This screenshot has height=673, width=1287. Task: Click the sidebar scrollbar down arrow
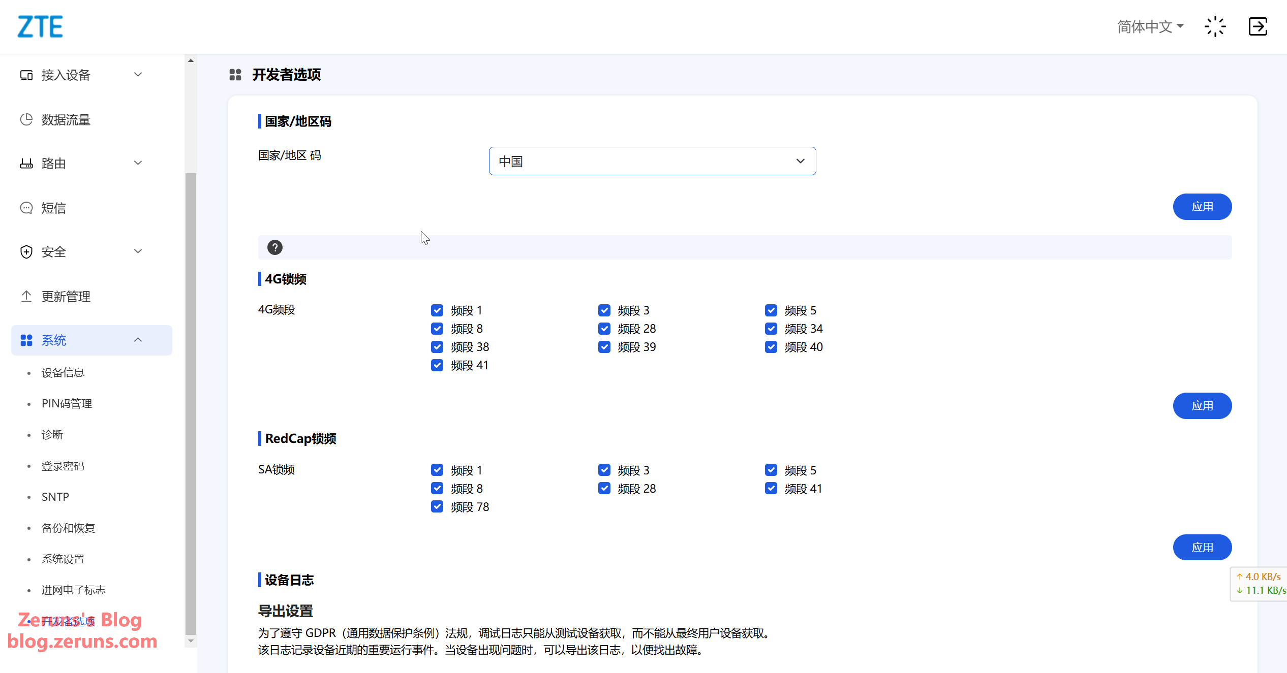click(191, 641)
